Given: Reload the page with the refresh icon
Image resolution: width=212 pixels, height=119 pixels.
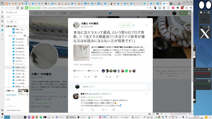Looking at the screenshot, I should coord(18,8).
